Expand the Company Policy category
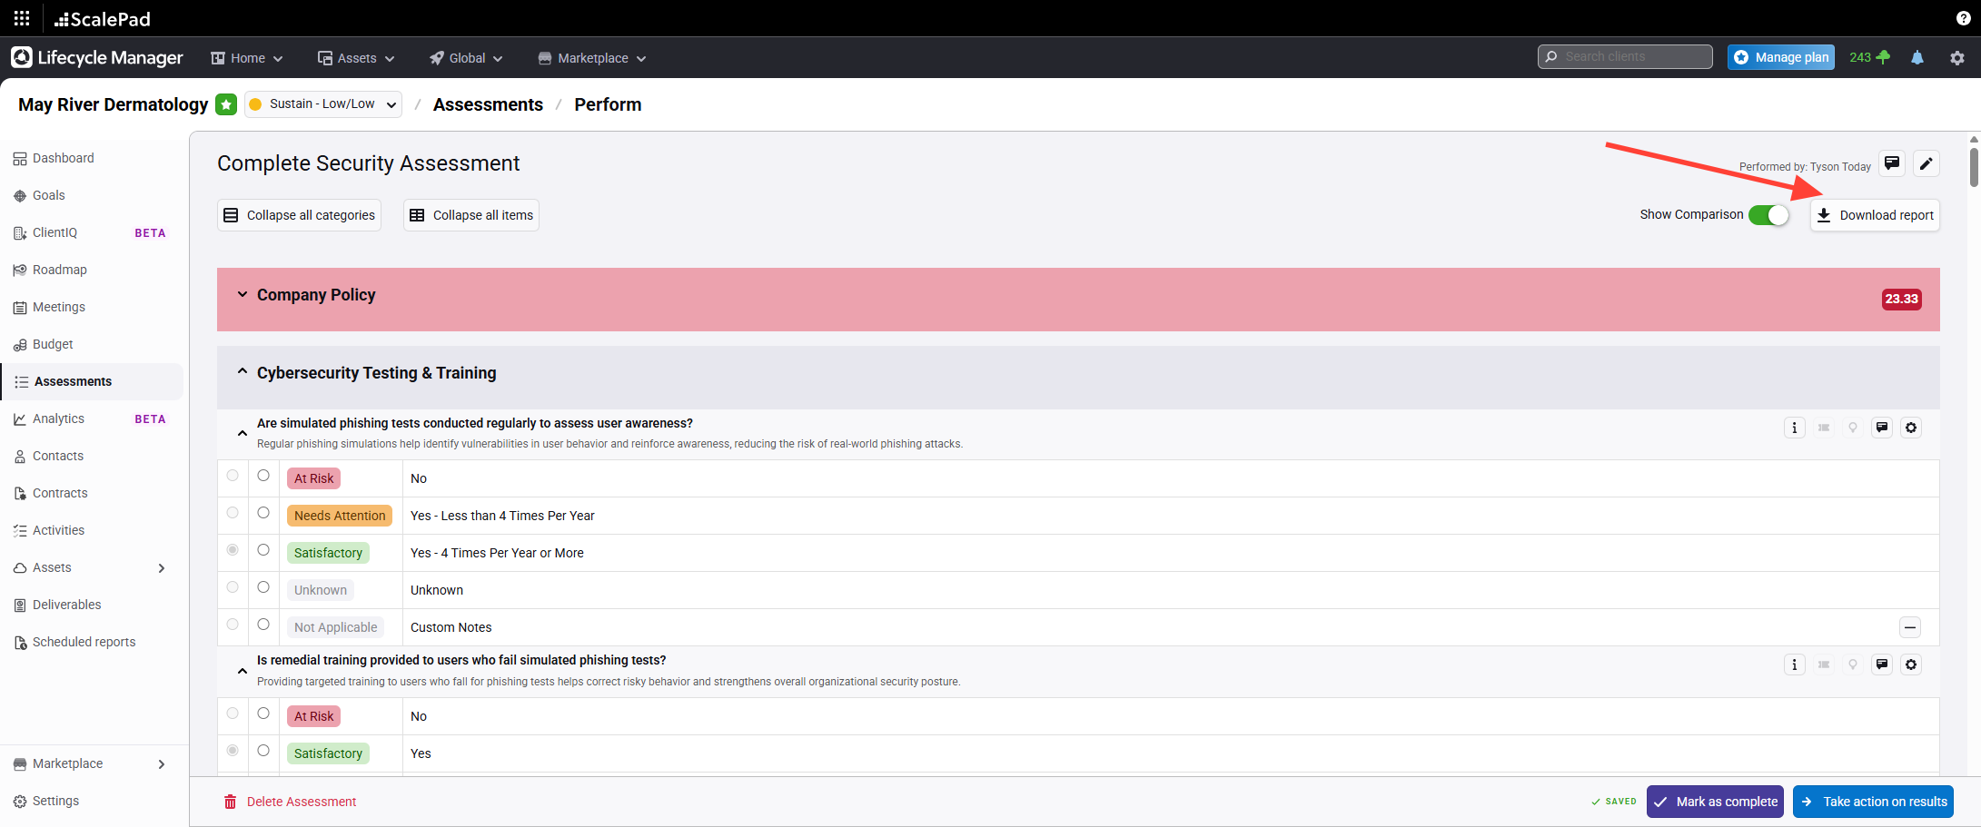The image size is (1981, 827). [x=243, y=295]
